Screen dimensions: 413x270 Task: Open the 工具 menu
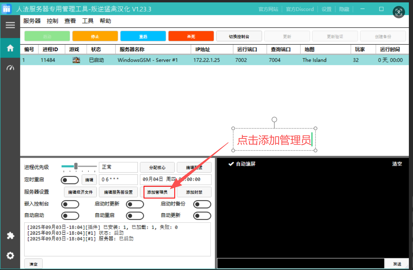click(x=88, y=21)
